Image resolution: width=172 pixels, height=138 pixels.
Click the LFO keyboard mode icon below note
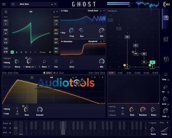coord(17,114)
